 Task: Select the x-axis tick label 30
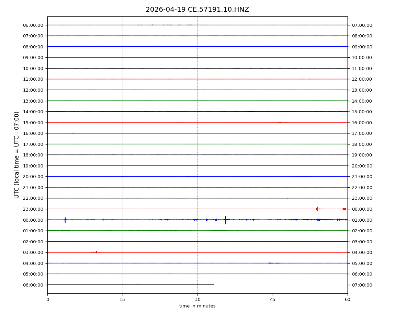click(197, 300)
